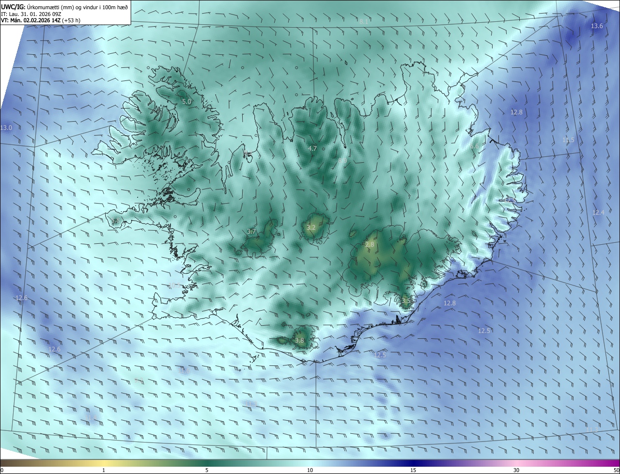Click the 3.7 value label
Image resolution: width=620 pixels, height=474 pixels.
pos(251,232)
